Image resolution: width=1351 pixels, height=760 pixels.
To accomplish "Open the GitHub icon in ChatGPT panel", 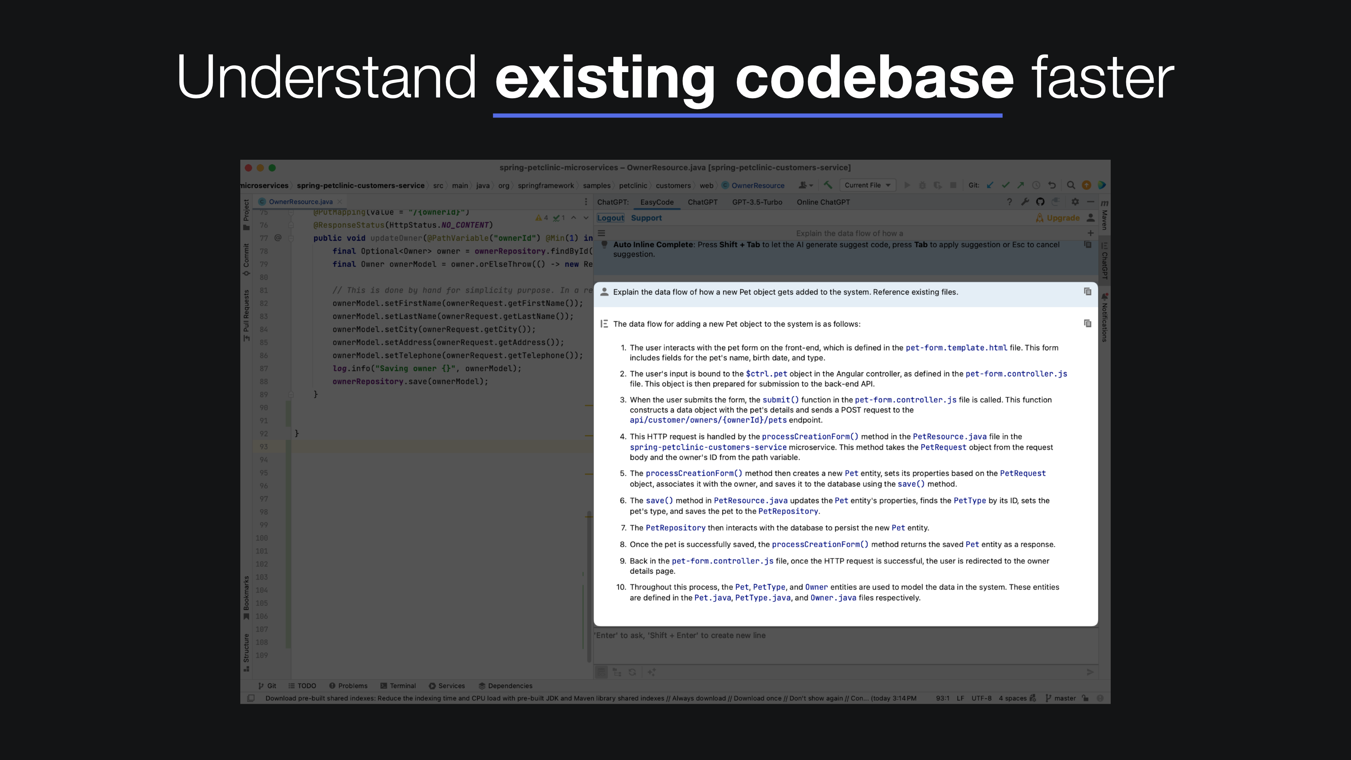I will [x=1041, y=202].
